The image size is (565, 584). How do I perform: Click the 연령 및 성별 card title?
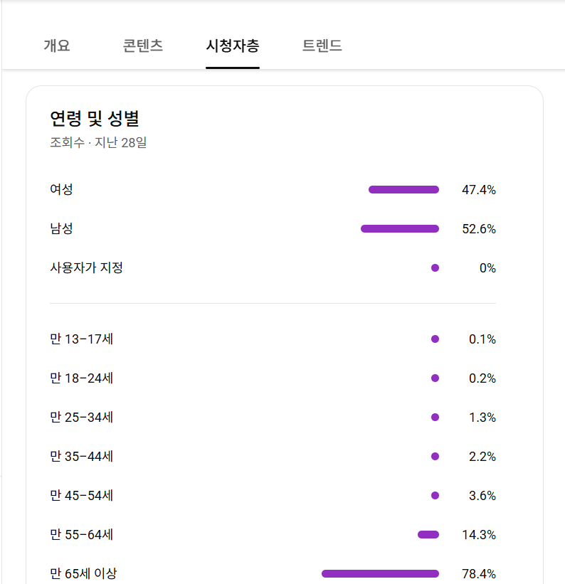coord(94,118)
